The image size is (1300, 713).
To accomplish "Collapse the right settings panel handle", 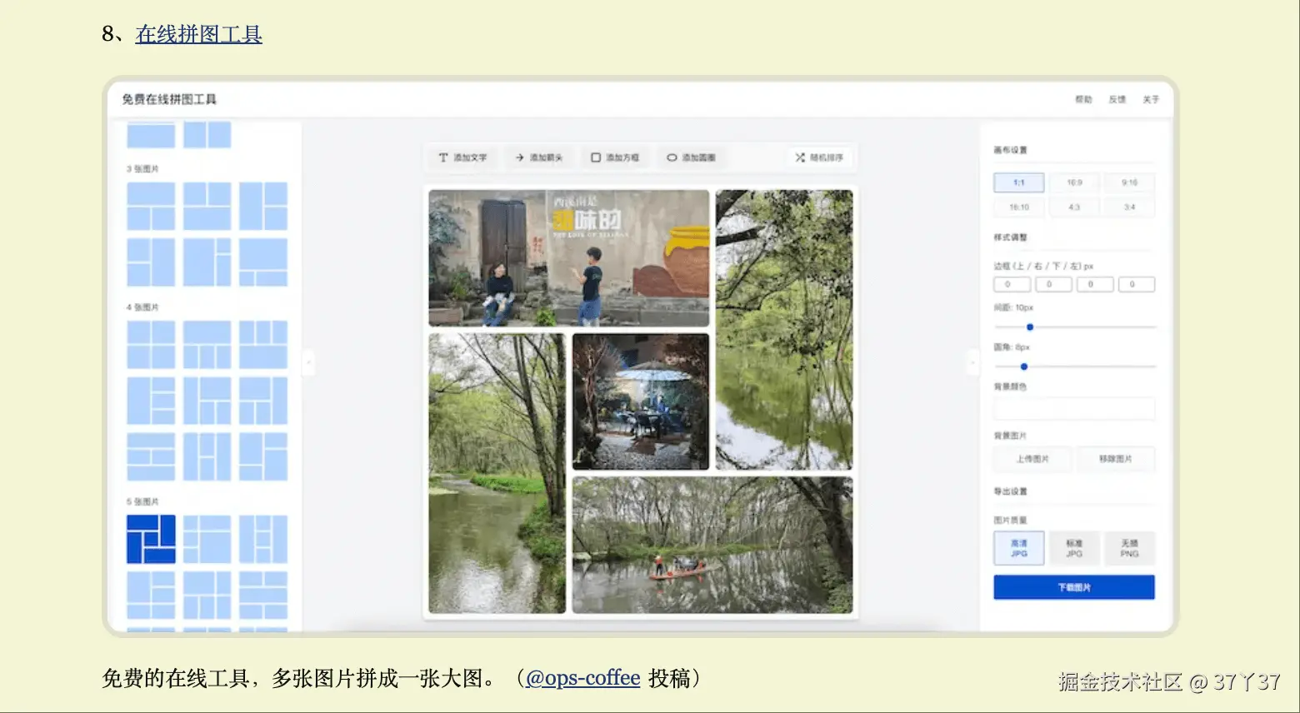I will [972, 362].
